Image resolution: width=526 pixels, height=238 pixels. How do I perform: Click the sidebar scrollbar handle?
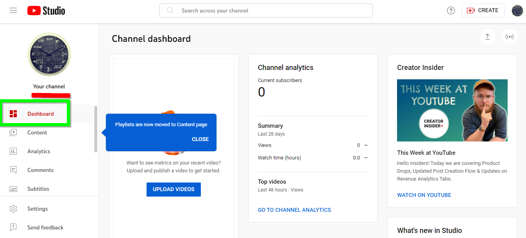coord(96,129)
